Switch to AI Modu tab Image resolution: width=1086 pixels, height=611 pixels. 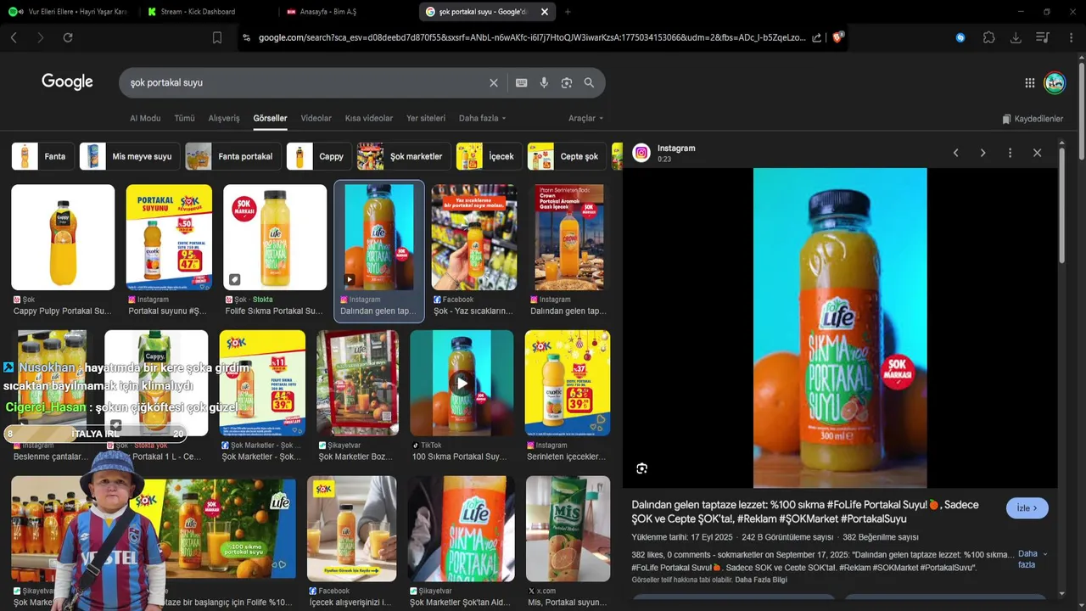point(145,118)
